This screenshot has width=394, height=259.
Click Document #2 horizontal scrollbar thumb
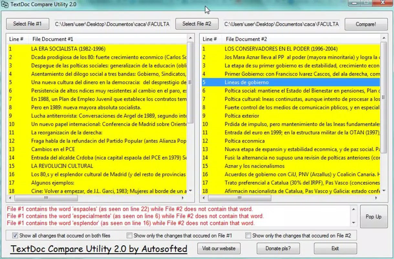click(x=240, y=198)
